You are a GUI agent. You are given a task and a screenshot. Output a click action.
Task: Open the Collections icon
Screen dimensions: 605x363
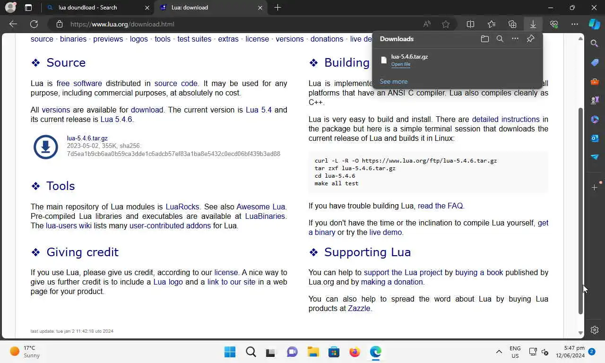click(512, 24)
